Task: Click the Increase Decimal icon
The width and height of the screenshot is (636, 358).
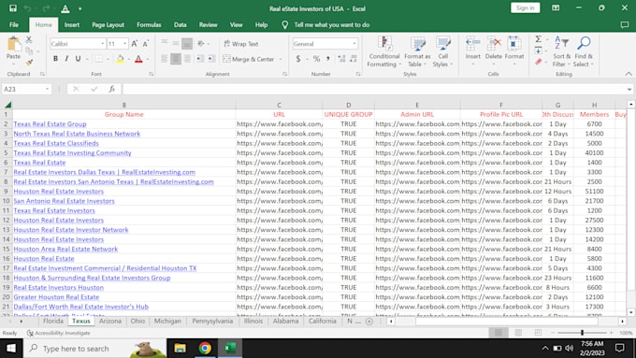Action: tap(341, 59)
